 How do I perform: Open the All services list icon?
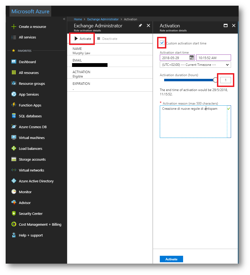(14, 37)
